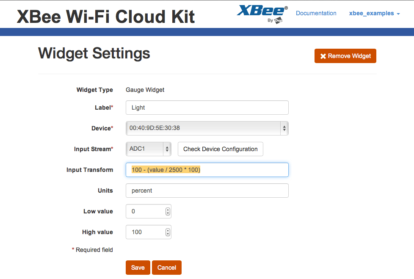Click the Units field with percent
Screen dimensions: 414x279
(207, 191)
